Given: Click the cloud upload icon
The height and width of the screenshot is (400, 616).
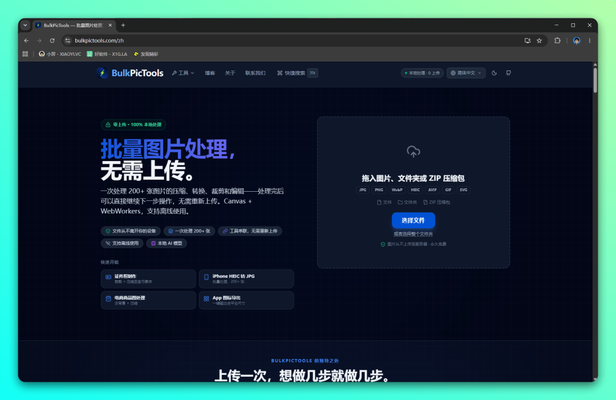Looking at the screenshot, I should tap(414, 151).
